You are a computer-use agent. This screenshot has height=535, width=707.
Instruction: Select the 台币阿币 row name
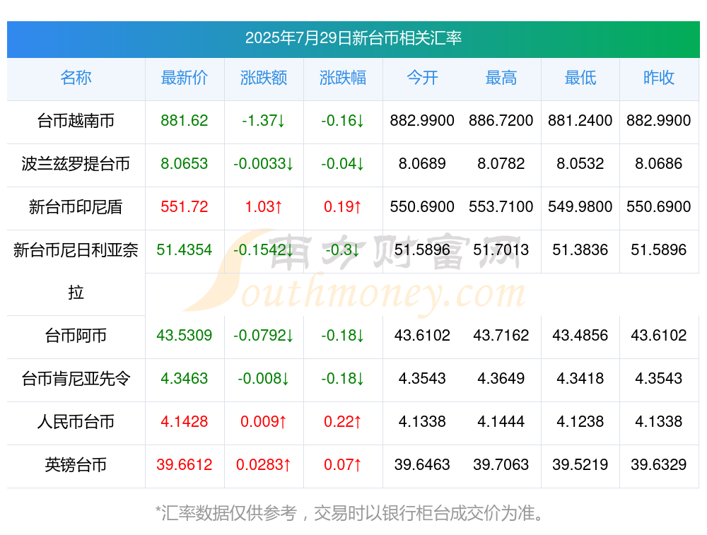76,335
